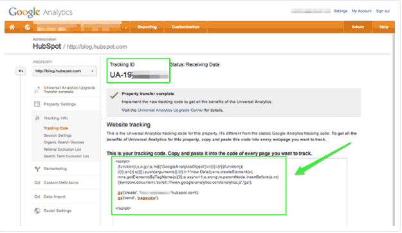Click the ga('send', 'pageview') code line
This screenshot has height=233, width=402.
pos(138,198)
